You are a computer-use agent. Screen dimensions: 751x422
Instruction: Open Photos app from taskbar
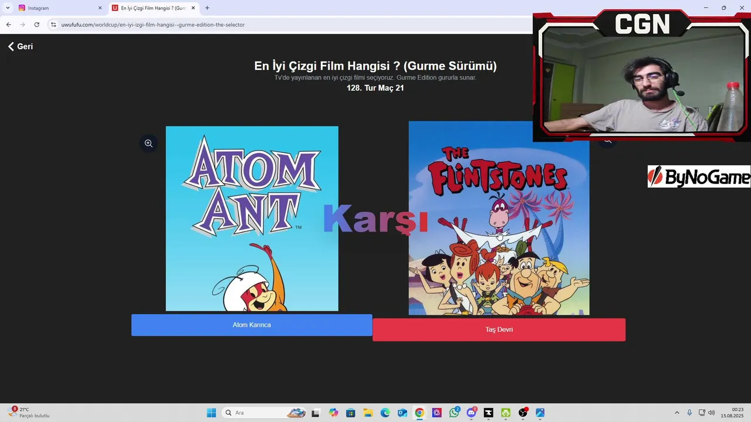click(x=540, y=413)
